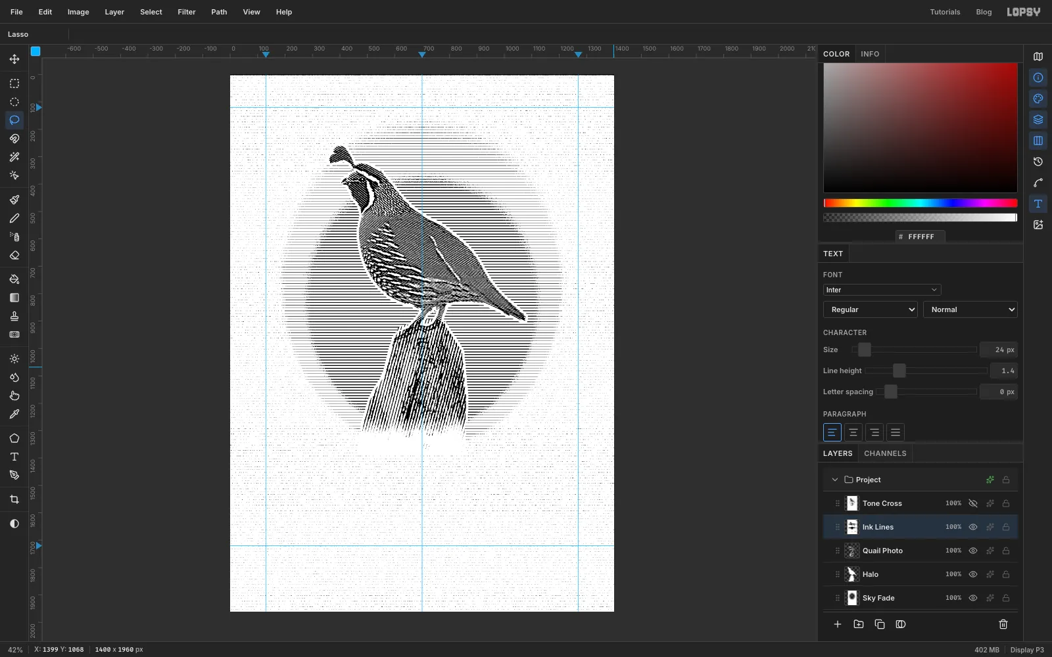Choose the Gradient tool
The height and width of the screenshot is (657, 1052).
tap(14, 298)
